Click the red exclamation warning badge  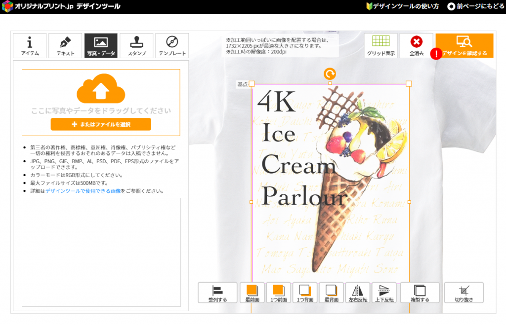click(x=436, y=54)
